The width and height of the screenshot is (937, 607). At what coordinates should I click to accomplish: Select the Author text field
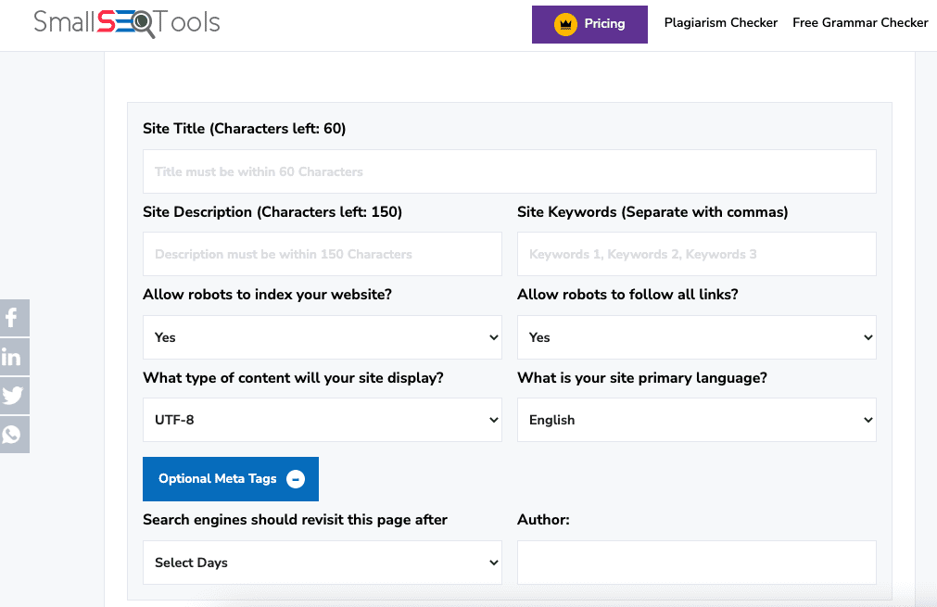click(x=696, y=563)
